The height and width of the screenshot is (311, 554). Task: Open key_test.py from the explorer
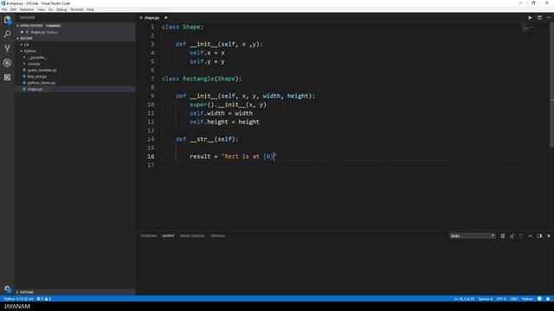coord(37,77)
